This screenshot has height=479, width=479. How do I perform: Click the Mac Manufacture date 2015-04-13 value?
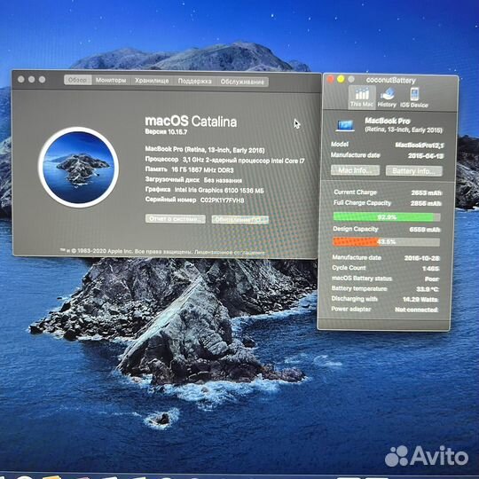[426, 156]
